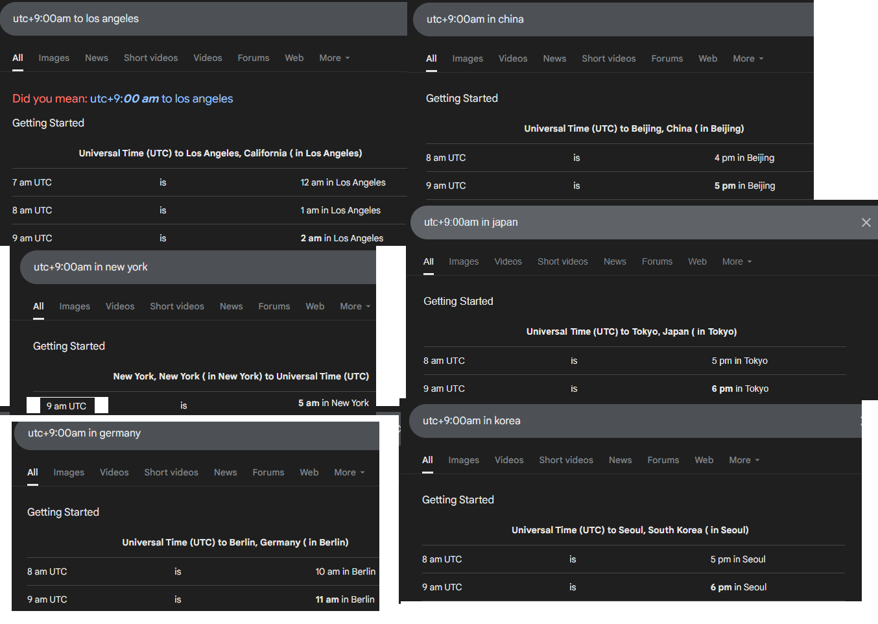The height and width of the screenshot is (624, 878).
Task: Focus the 'utc+9:00am in china' search box
Action: [613, 19]
